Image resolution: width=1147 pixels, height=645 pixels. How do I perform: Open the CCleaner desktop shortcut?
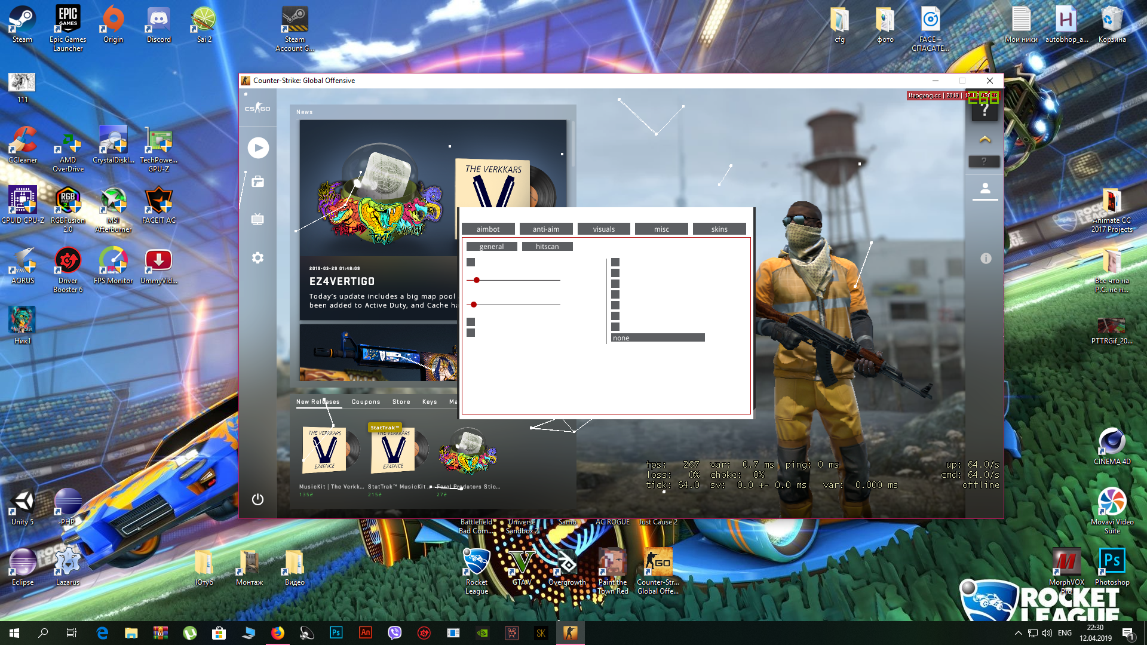(23, 145)
